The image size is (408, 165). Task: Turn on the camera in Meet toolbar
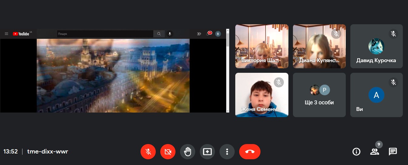168,151
